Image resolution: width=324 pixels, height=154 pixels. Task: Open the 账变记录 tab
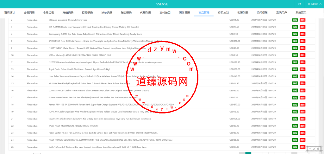tap(126, 13)
